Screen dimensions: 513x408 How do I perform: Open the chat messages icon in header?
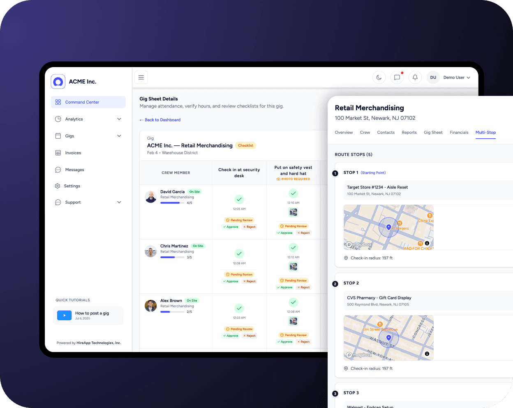pyautogui.click(x=397, y=77)
